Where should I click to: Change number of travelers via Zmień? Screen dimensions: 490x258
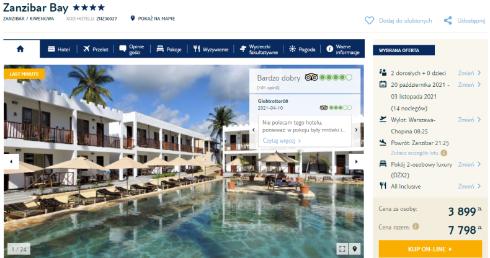click(x=469, y=73)
